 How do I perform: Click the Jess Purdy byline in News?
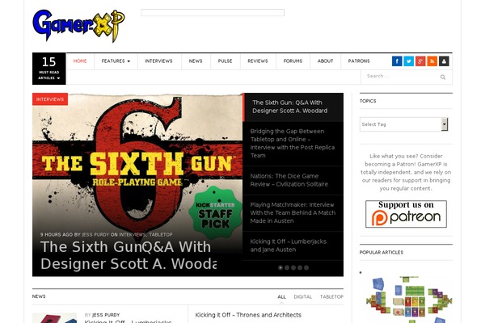point(106,315)
